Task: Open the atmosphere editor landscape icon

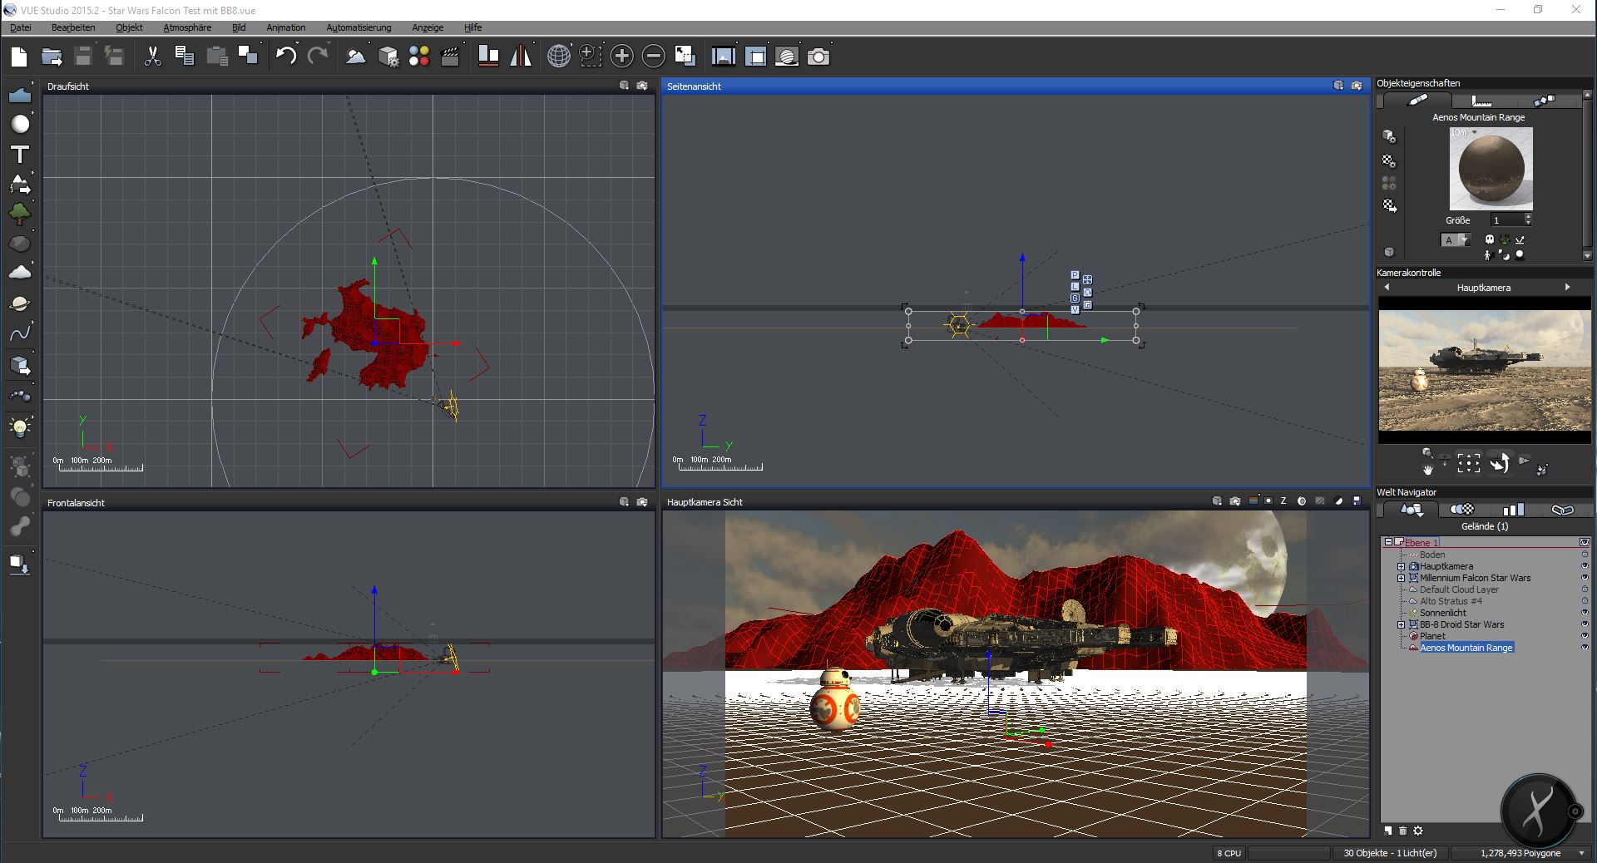Action: click(356, 57)
